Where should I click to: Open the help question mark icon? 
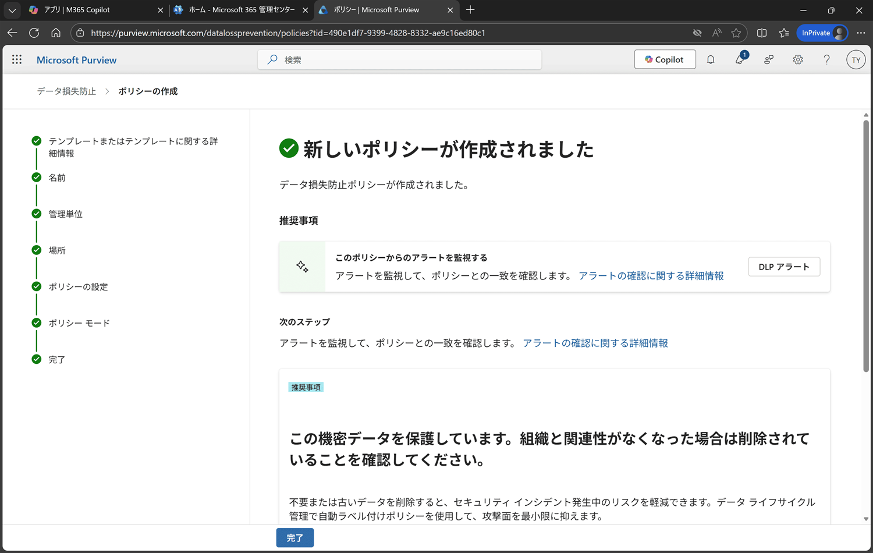coord(826,59)
